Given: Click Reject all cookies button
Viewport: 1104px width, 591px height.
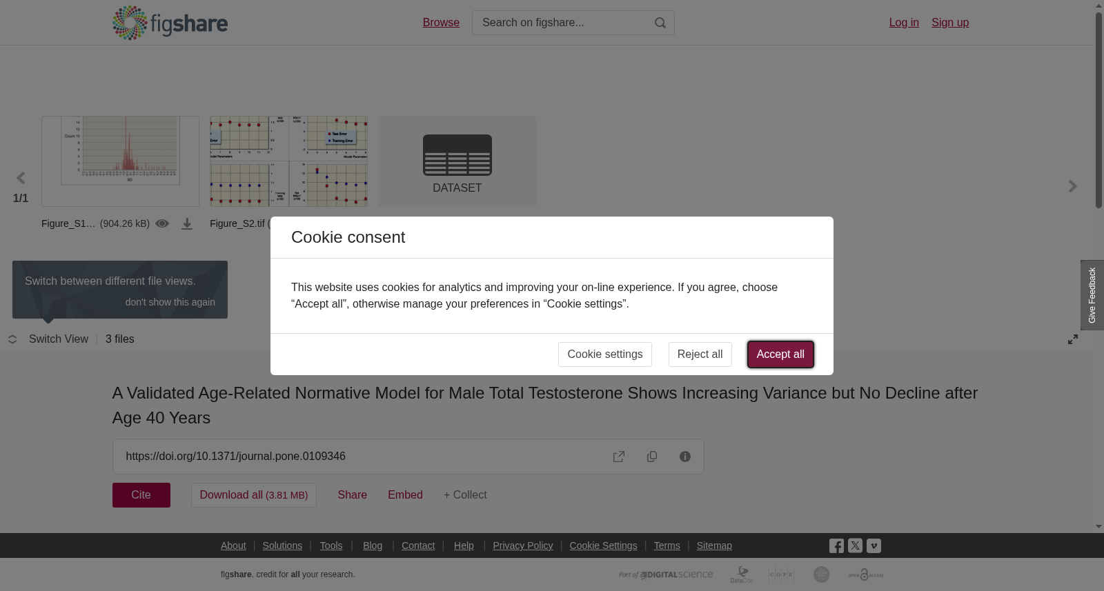Looking at the screenshot, I should click(x=700, y=354).
